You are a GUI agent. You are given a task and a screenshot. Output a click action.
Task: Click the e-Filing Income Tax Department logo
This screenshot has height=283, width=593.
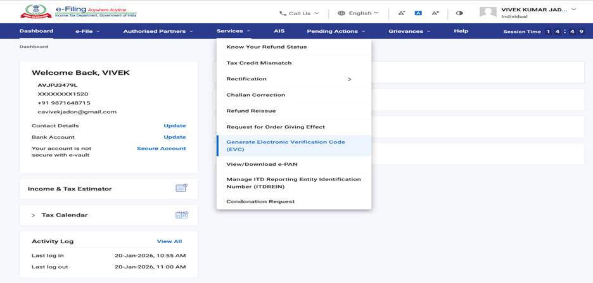pos(77,11)
